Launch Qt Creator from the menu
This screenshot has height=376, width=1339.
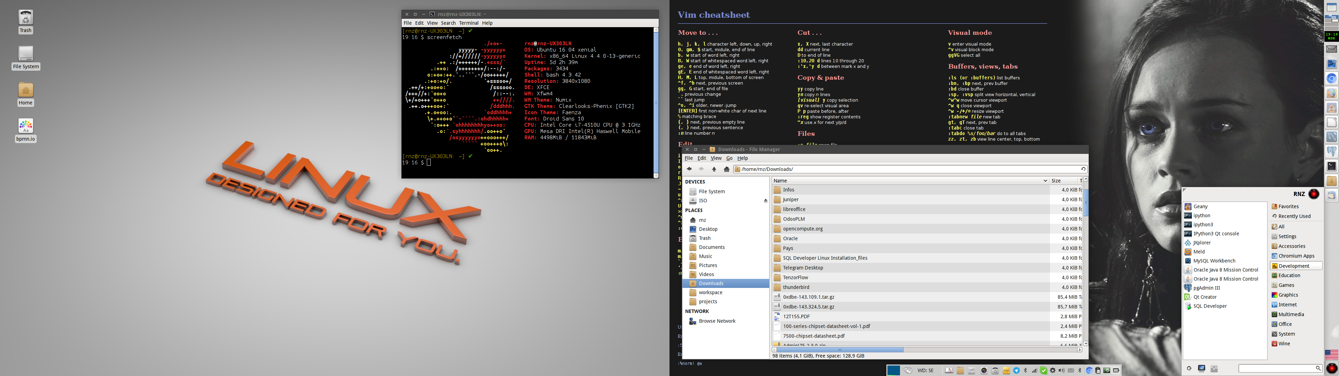tap(1204, 297)
